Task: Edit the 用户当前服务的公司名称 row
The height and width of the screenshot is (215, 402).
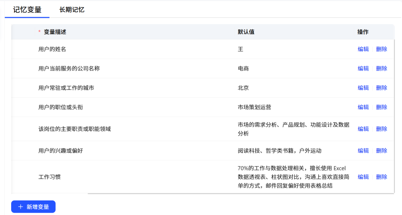Action: click(x=363, y=69)
